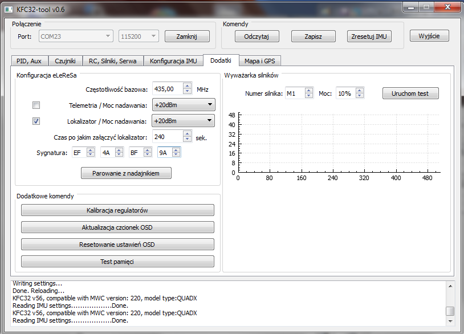Decrease locator delay time with down arrow

[x=187, y=140]
